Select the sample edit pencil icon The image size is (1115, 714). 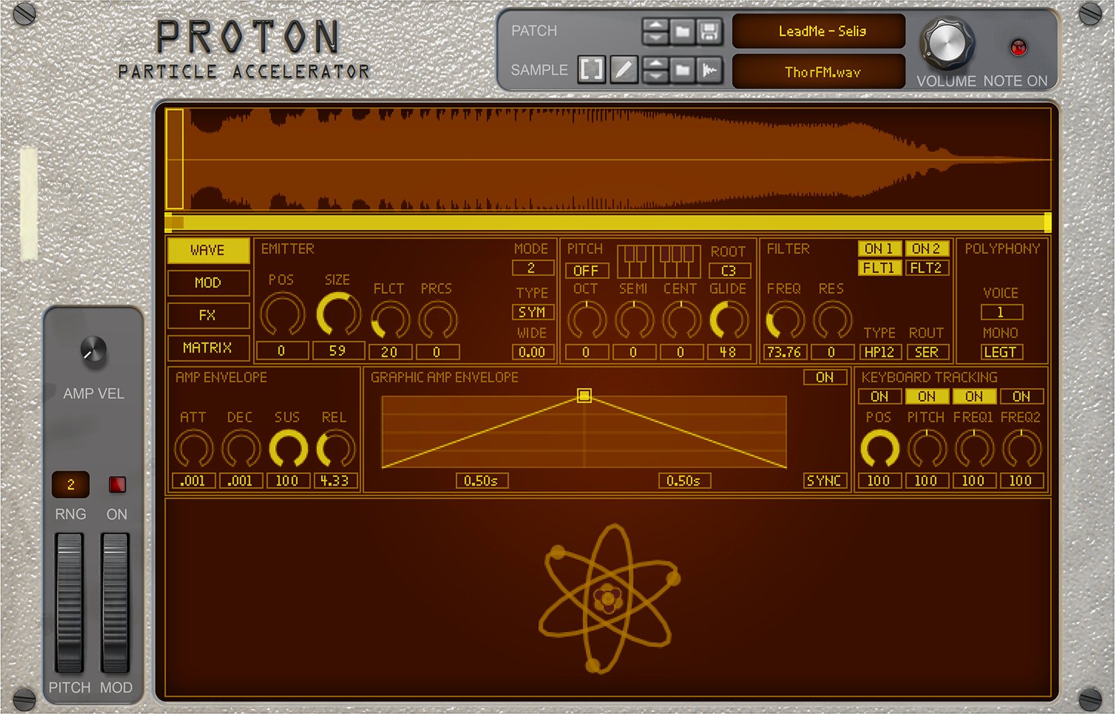point(624,70)
